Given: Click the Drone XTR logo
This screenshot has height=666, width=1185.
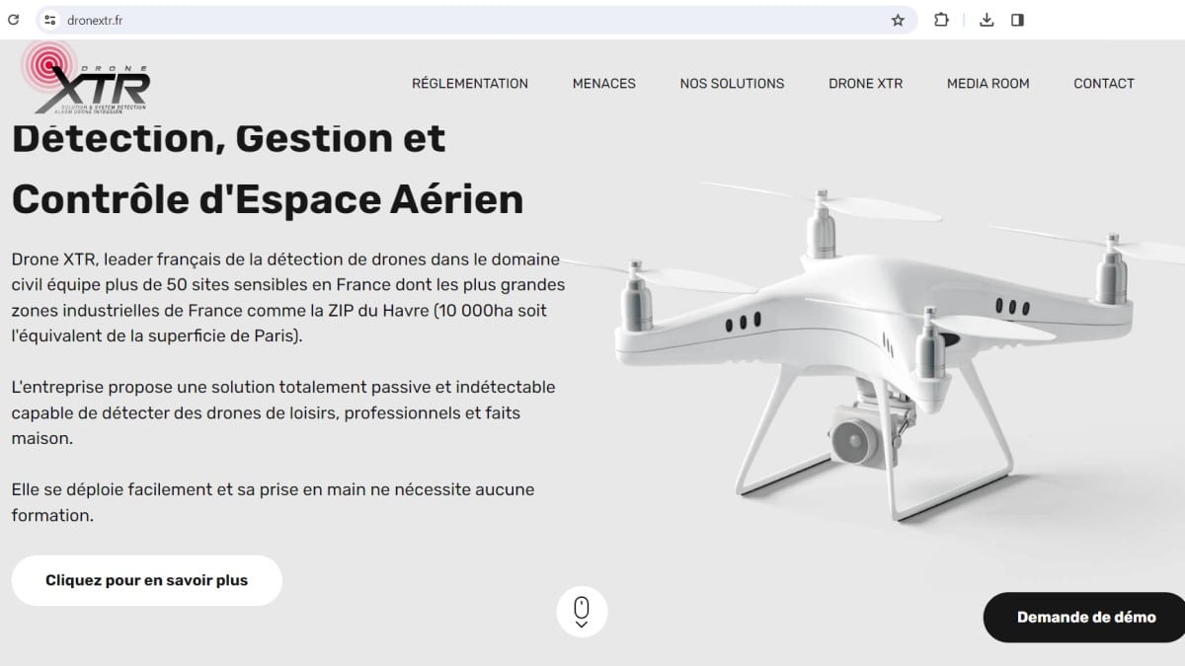Looking at the screenshot, I should point(86,77).
